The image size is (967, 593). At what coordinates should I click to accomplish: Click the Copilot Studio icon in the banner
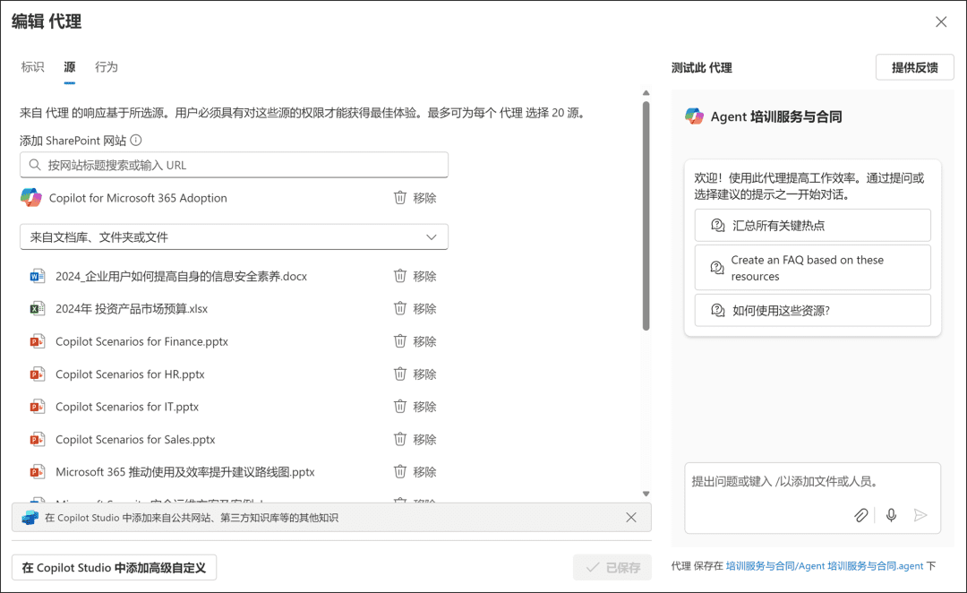pos(30,518)
